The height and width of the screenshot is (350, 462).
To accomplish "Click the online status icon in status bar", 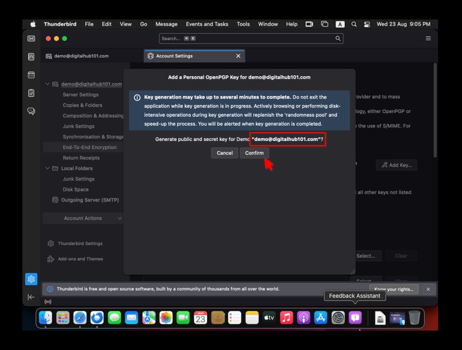I will coord(48,301).
